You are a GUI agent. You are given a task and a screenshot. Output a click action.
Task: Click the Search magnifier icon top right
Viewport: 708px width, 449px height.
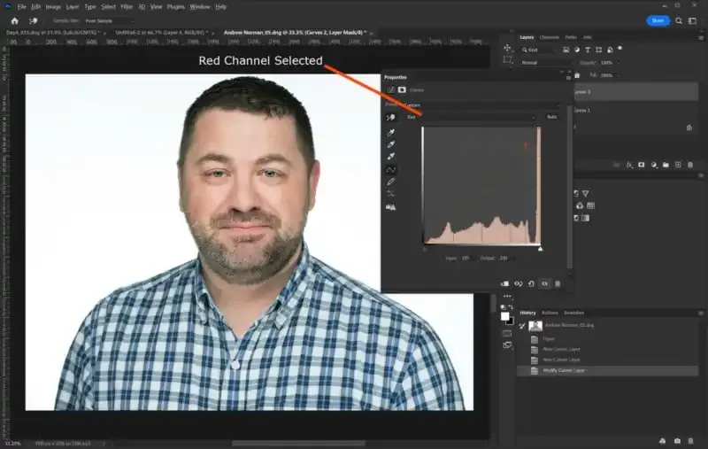point(679,20)
